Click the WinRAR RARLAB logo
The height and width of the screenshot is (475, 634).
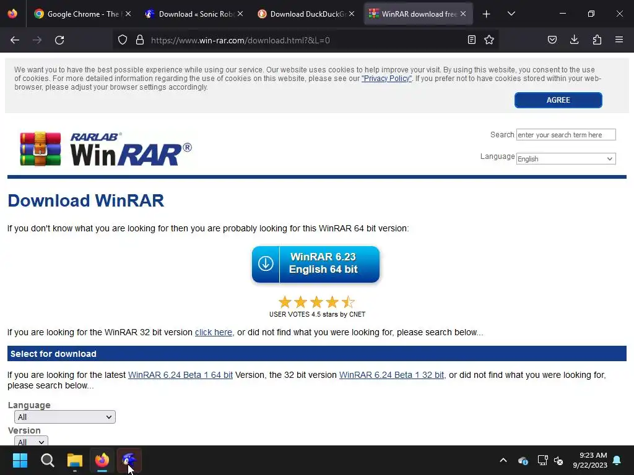click(106, 148)
